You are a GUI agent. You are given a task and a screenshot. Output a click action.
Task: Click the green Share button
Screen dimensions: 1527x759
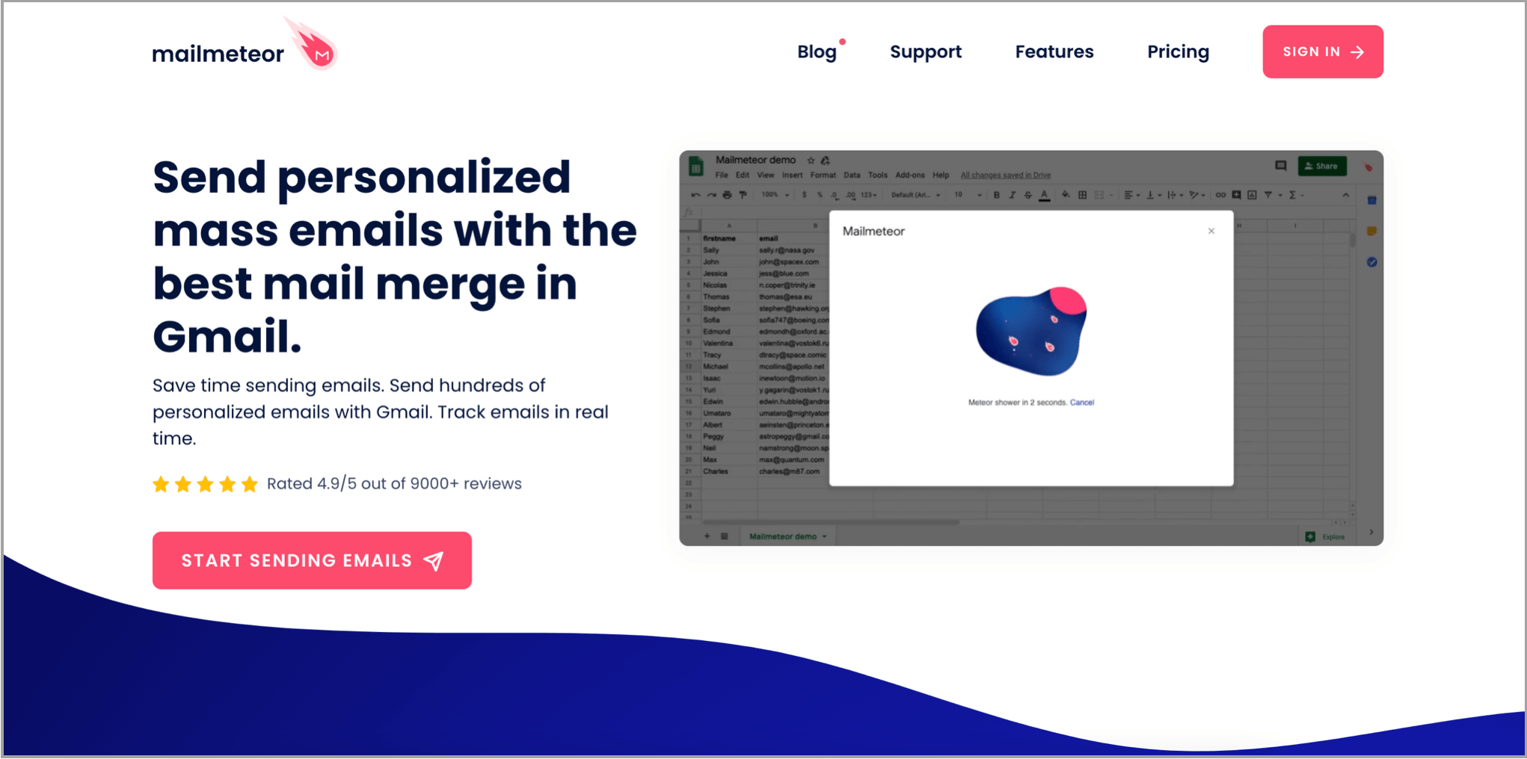(x=1321, y=166)
